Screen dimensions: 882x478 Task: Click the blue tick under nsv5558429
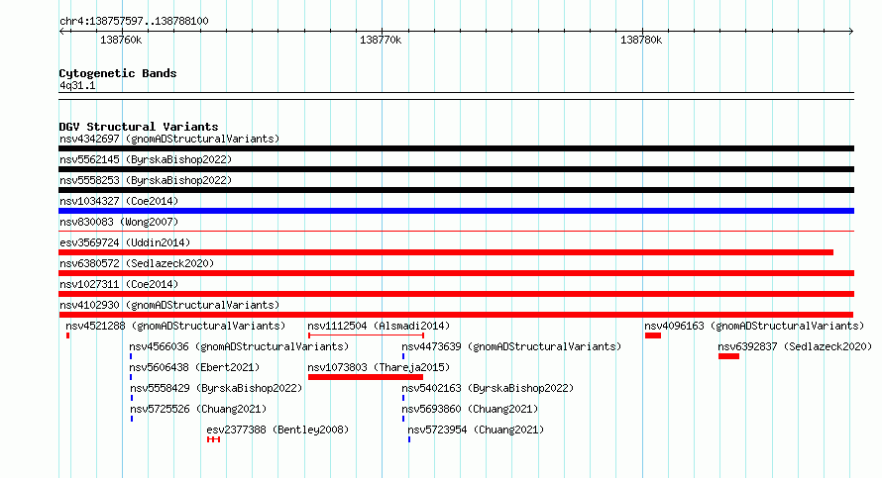pyautogui.click(x=132, y=398)
